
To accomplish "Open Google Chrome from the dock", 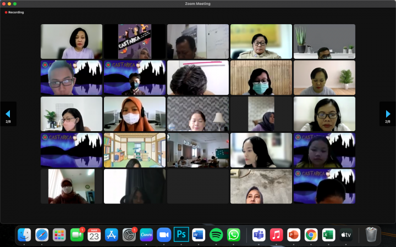I will point(311,235).
